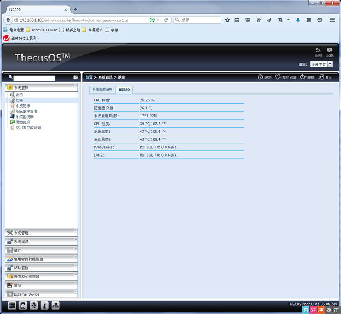
Task: Open 硬體資訊 in the sidebar tree
Action: (x=23, y=122)
